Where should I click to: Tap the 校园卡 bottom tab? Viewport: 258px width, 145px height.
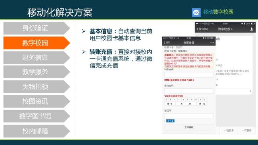click(x=229, y=130)
